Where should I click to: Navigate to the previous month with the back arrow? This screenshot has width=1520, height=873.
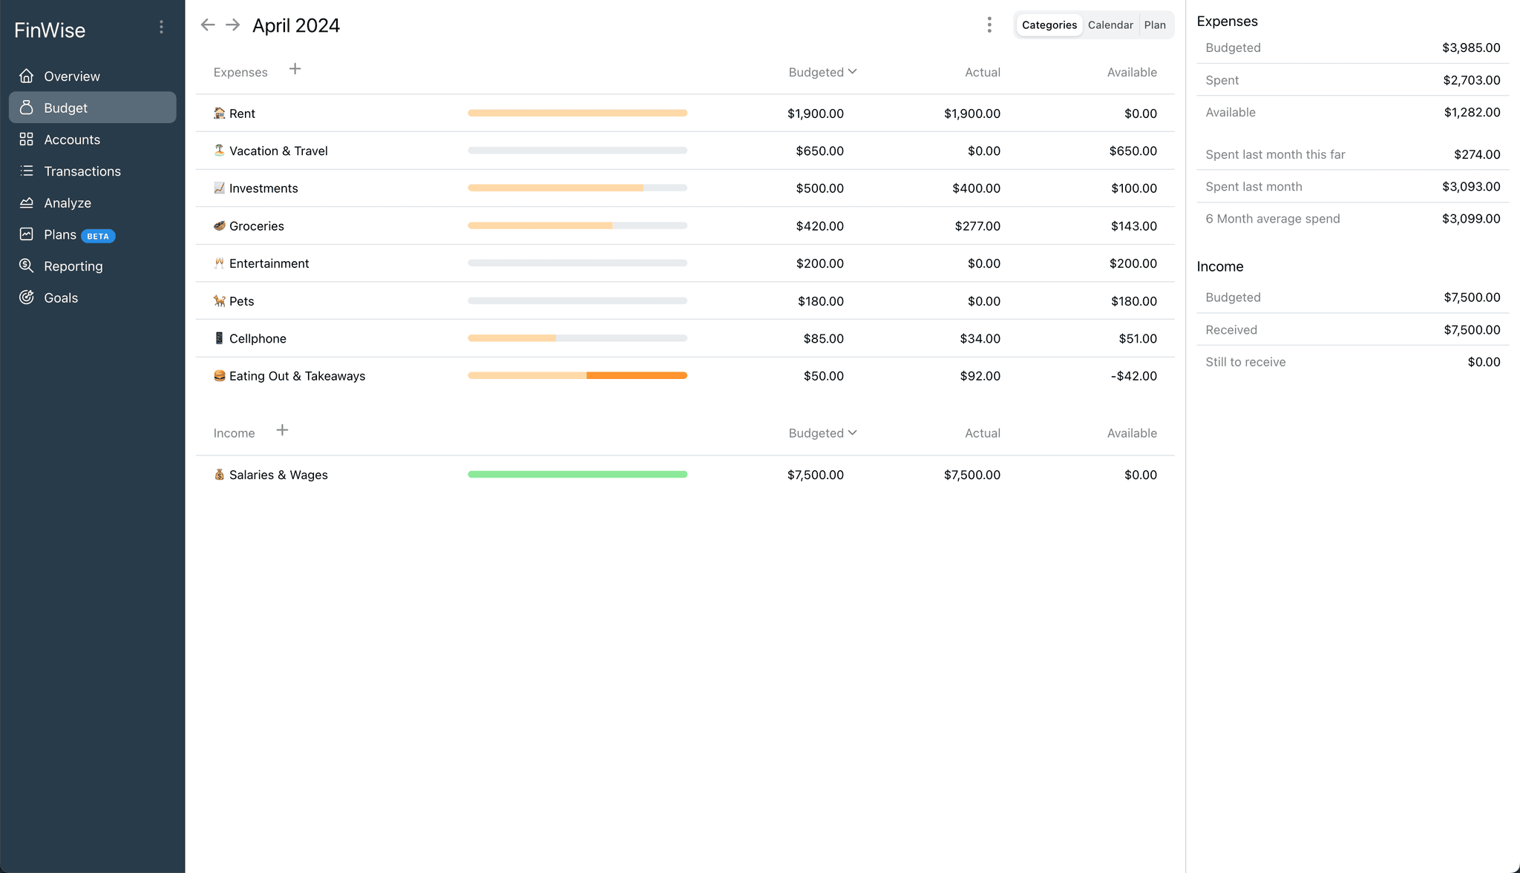(208, 24)
